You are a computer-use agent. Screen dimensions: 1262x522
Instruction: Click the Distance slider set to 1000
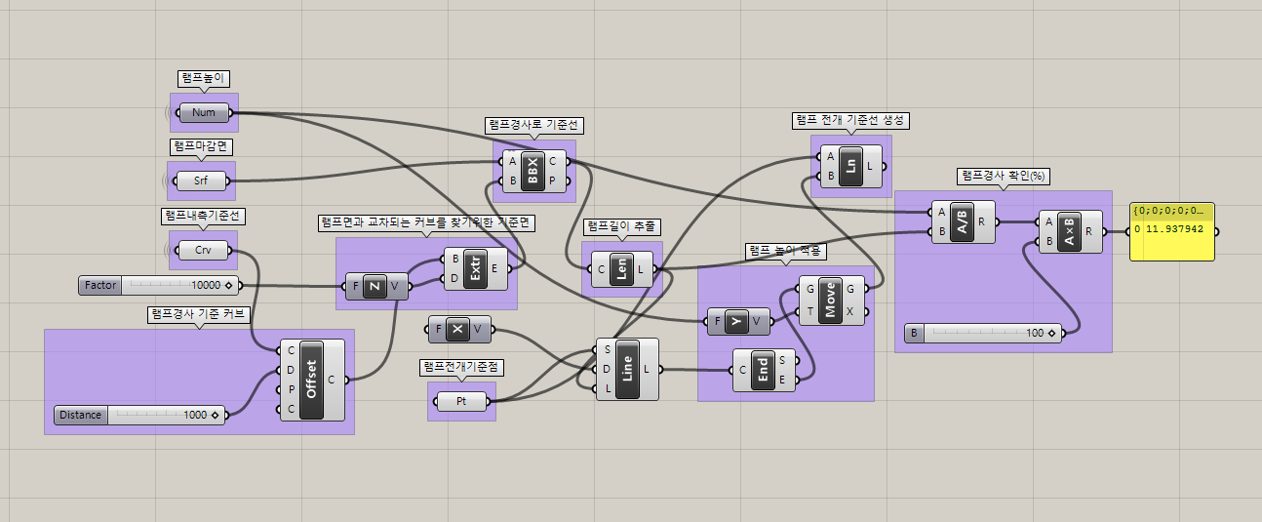(141, 415)
